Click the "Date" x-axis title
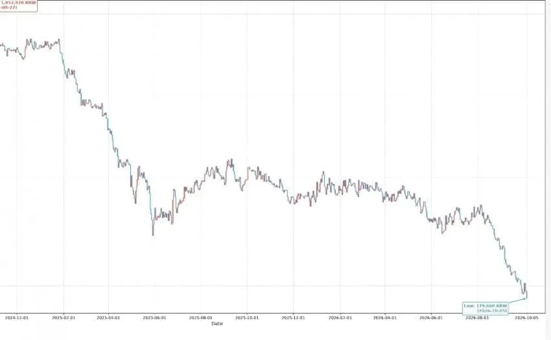 tap(217, 324)
